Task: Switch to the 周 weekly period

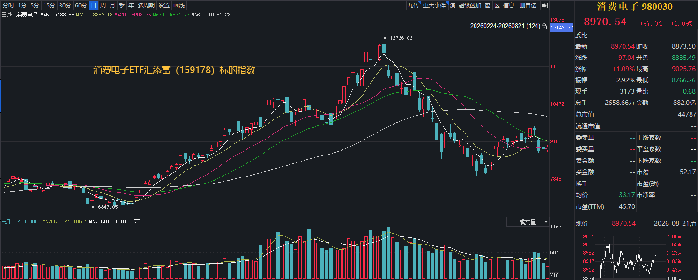Action: click(103, 6)
